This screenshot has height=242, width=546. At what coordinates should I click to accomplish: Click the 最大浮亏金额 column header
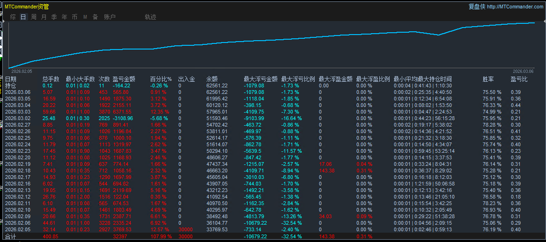click(x=260, y=79)
